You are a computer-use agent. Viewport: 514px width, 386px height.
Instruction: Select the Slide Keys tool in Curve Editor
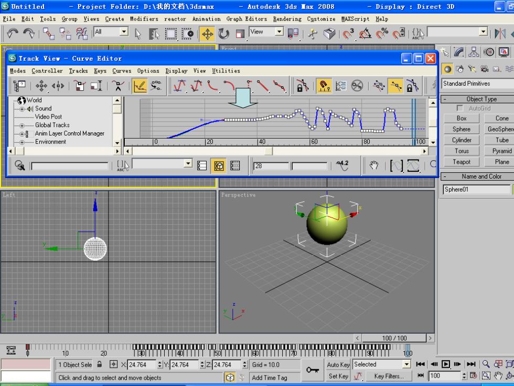pyautogui.click(x=58, y=86)
